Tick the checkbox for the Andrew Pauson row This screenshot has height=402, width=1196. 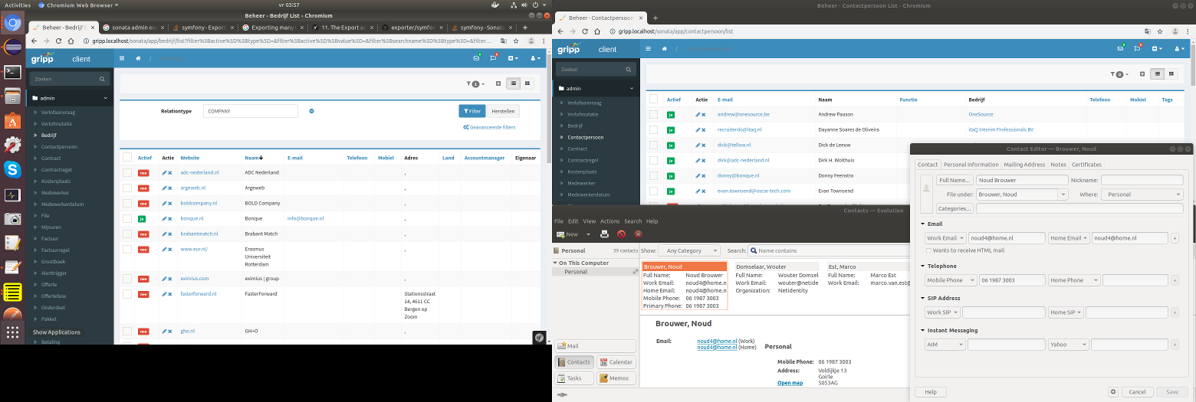(653, 114)
